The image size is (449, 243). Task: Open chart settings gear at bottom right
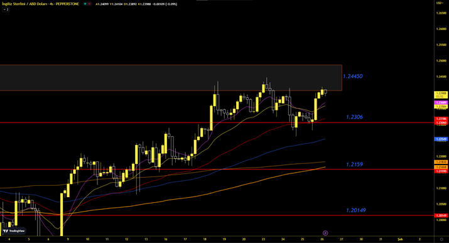(441, 239)
